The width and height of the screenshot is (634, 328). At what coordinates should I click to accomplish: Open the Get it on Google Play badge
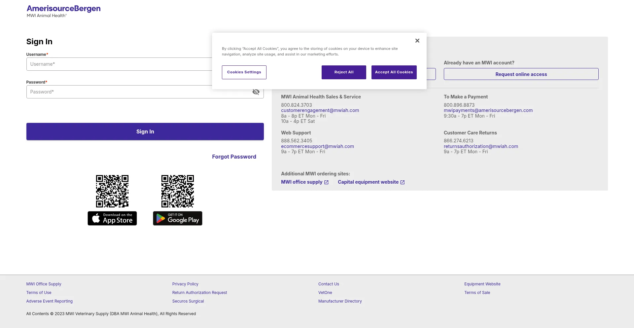[178, 218]
